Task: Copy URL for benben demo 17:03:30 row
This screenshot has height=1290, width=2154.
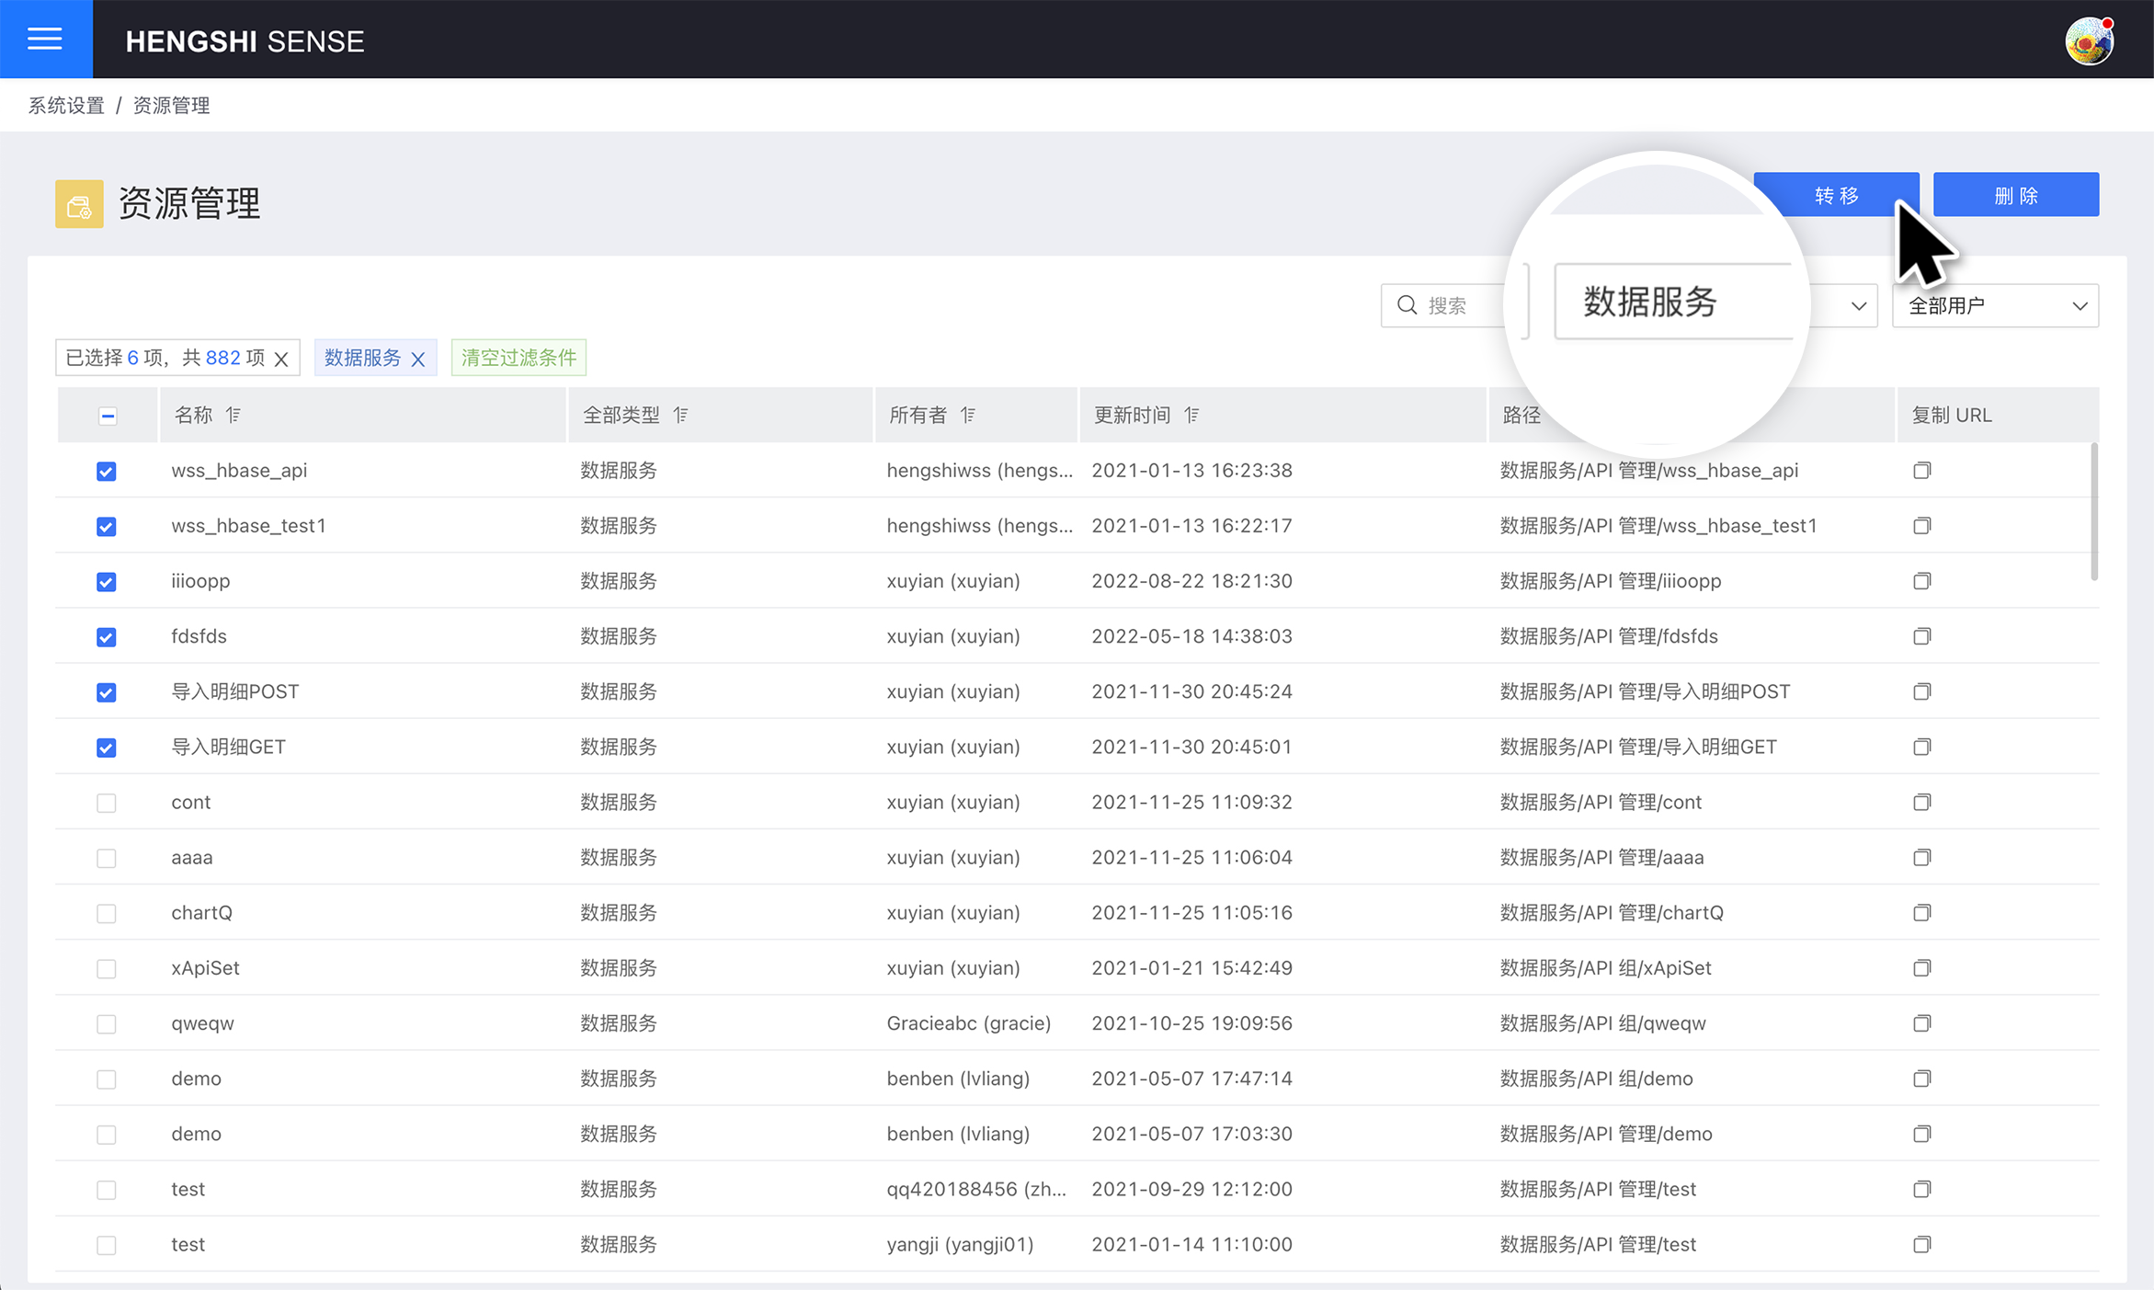Action: pos(1921,1134)
